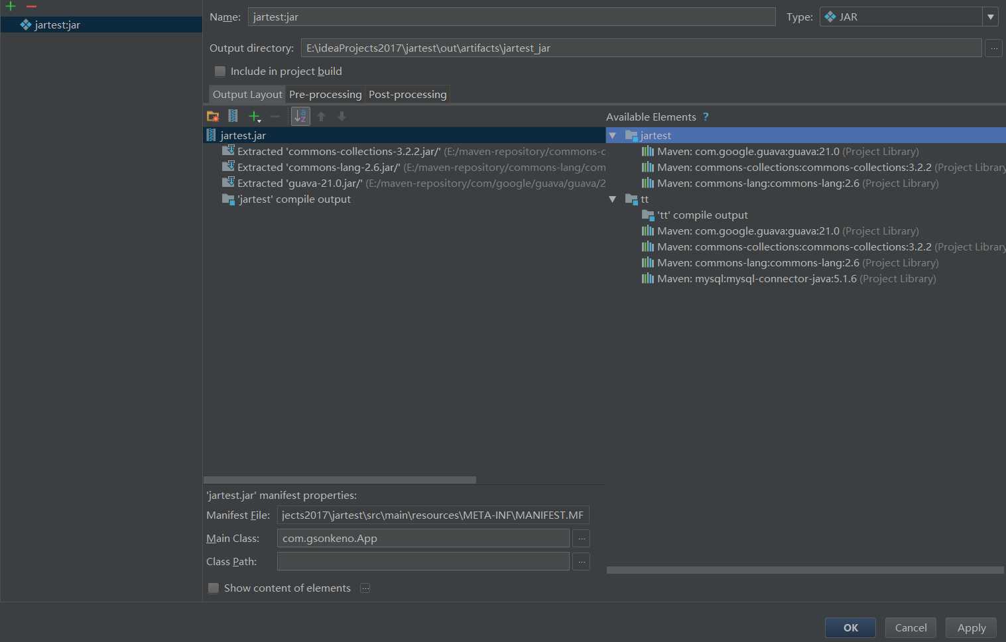Screen dimensions: 1006x642
Task: Switch to the Pre-processing tab
Action: tap(325, 94)
